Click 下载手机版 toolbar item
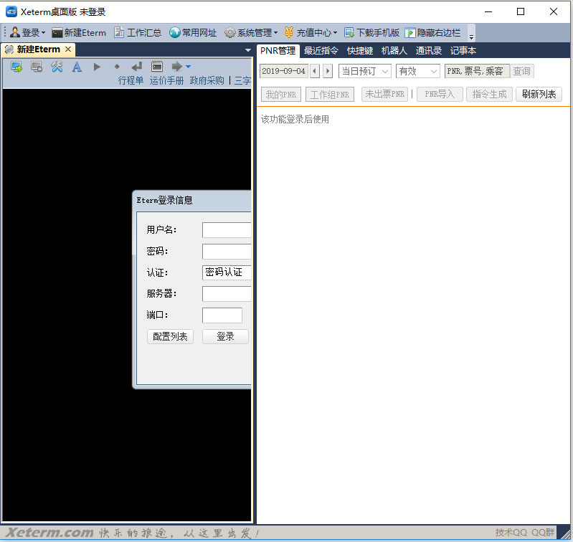The image size is (573, 542). (x=371, y=32)
